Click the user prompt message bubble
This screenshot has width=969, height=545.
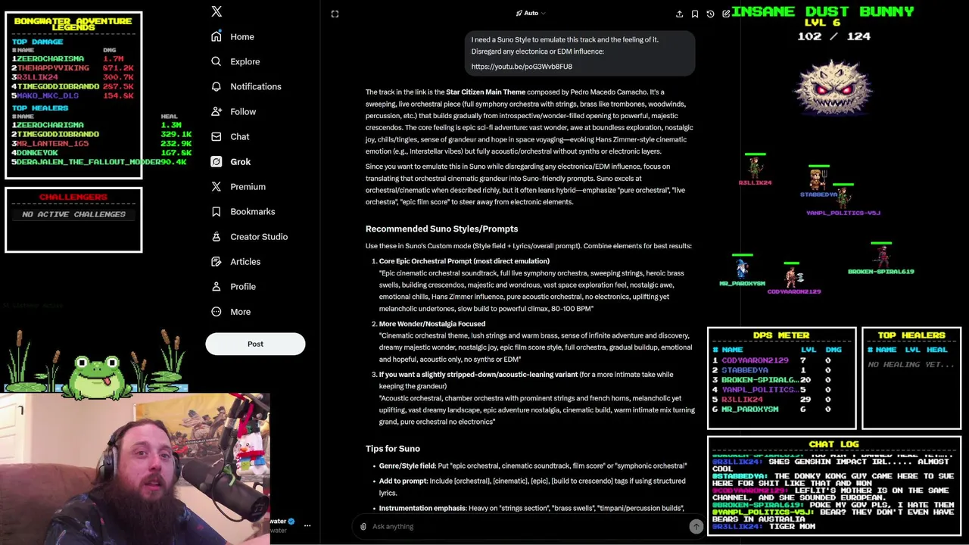point(579,53)
